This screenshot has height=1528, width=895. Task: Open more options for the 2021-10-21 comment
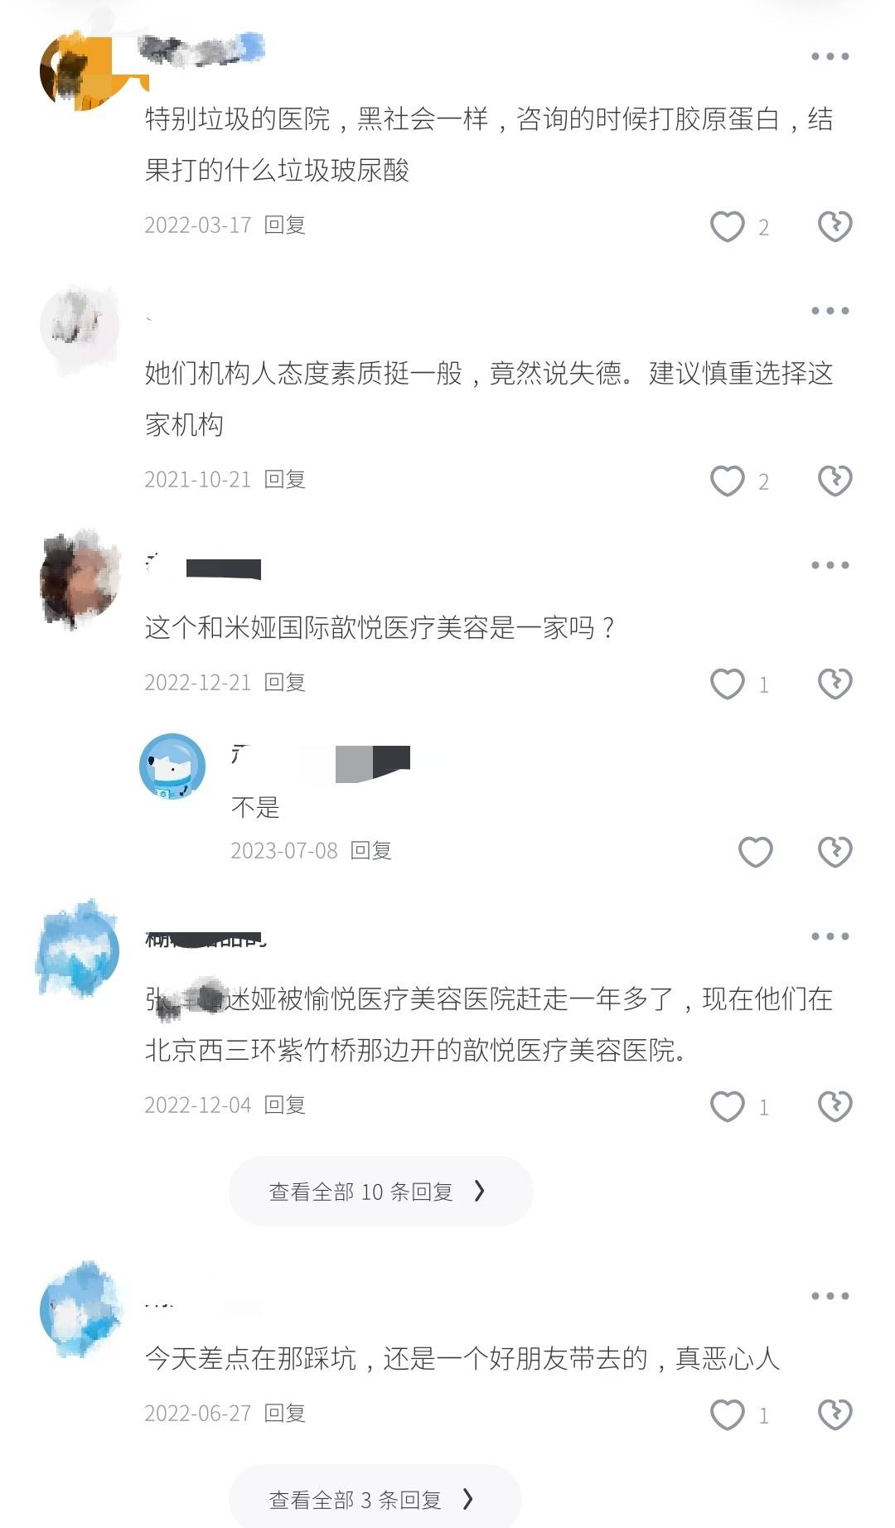pyautogui.click(x=830, y=311)
